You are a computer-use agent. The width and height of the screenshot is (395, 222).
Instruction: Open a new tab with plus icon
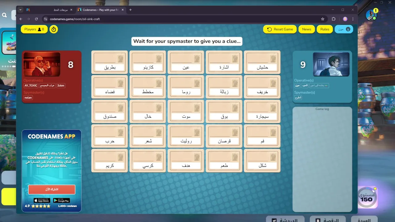pos(130,10)
